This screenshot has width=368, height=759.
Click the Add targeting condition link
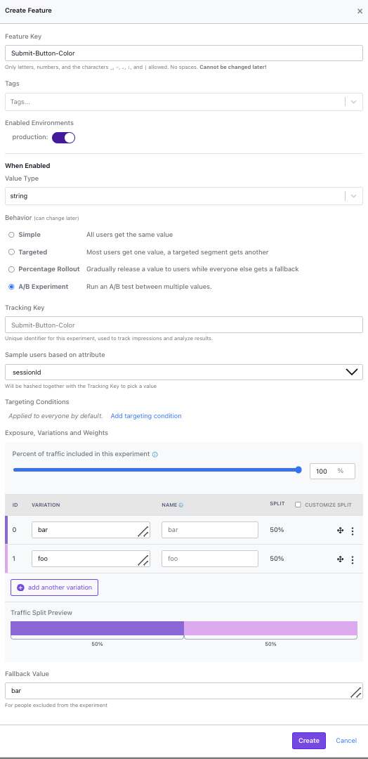[x=146, y=416]
